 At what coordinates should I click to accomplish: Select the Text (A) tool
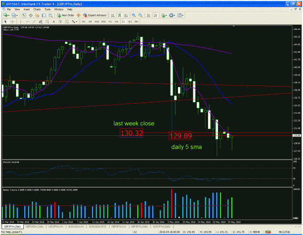point(54,22)
